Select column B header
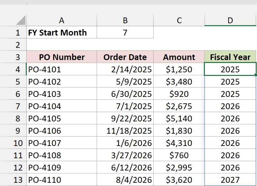The width and height of the screenshot is (257, 186). point(125,20)
